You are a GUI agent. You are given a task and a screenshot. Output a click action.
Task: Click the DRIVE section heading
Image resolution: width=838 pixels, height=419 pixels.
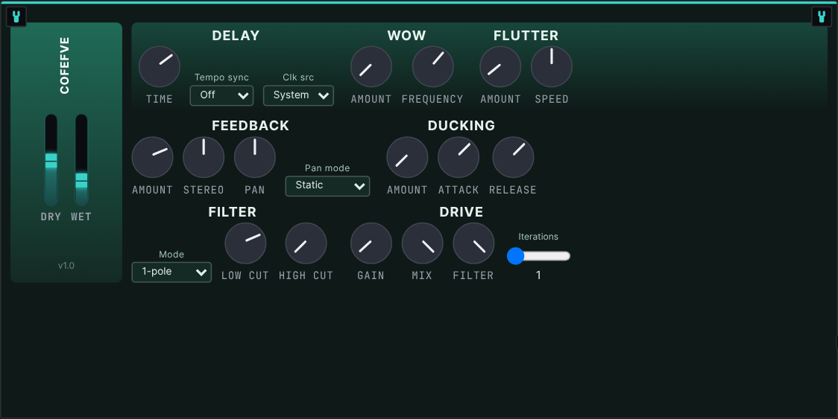pos(461,212)
